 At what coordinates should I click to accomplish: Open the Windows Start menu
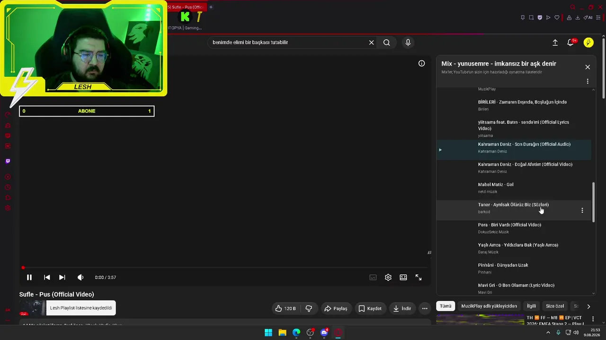[268, 332]
